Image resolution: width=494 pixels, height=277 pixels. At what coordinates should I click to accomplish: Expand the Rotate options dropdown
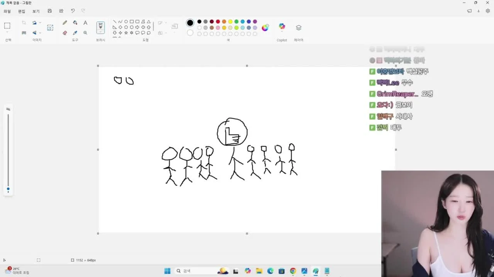40,23
